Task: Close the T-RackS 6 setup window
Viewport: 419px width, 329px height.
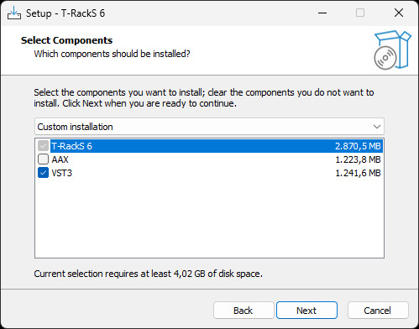Action: tap(399, 13)
